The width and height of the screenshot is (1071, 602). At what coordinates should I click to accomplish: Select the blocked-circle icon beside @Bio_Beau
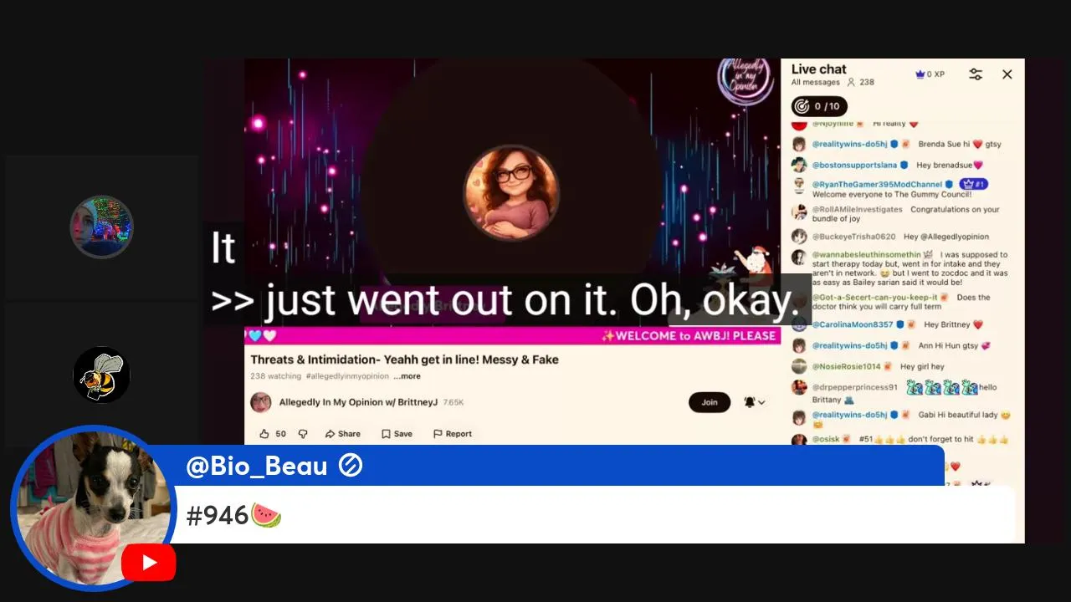(351, 466)
